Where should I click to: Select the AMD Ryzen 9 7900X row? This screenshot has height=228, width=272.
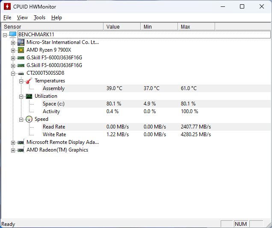[49, 50]
